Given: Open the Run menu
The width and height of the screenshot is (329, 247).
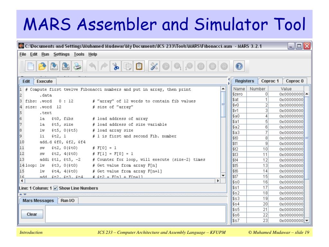Looking at the screenshot, I should click(45, 54).
